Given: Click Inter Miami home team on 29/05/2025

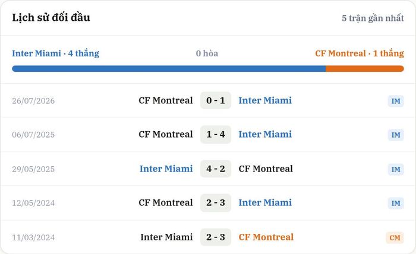Looking at the screenshot, I should 166,169.
